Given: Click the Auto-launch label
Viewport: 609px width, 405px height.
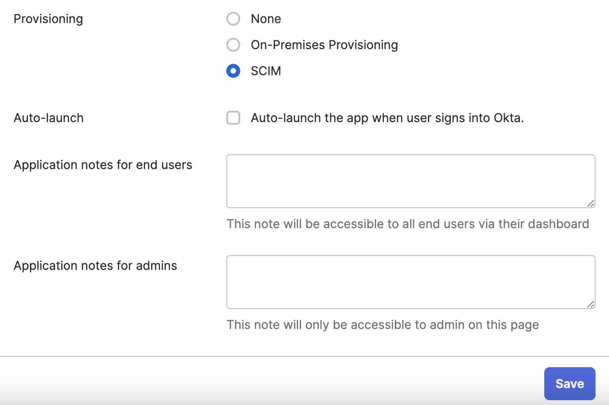Looking at the screenshot, I should 48,118.
